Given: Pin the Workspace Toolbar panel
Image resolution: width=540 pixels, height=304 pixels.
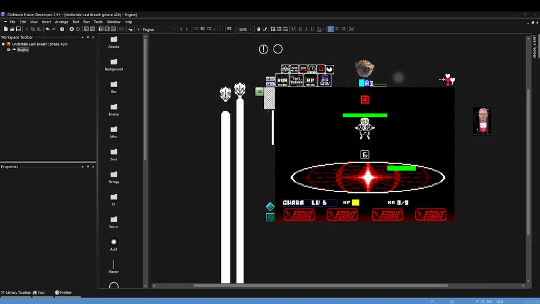Looking at the screenshot, I should [x=88, y=37].
